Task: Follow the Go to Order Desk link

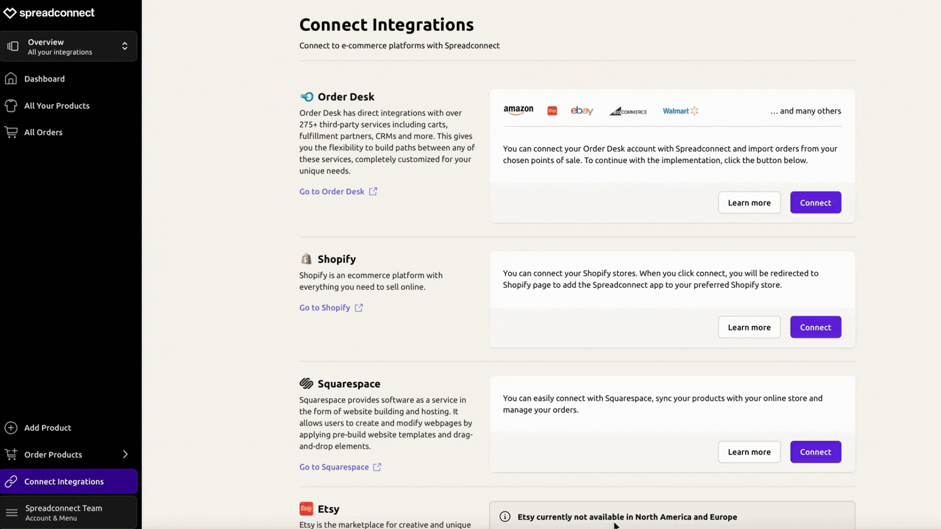Action: pos(332,192)
